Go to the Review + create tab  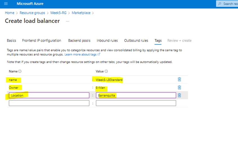pyautogui.click(x=179, y=41)
